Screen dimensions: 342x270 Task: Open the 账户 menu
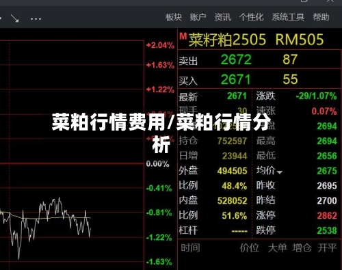pyautogui.click(x=198, y=17)
